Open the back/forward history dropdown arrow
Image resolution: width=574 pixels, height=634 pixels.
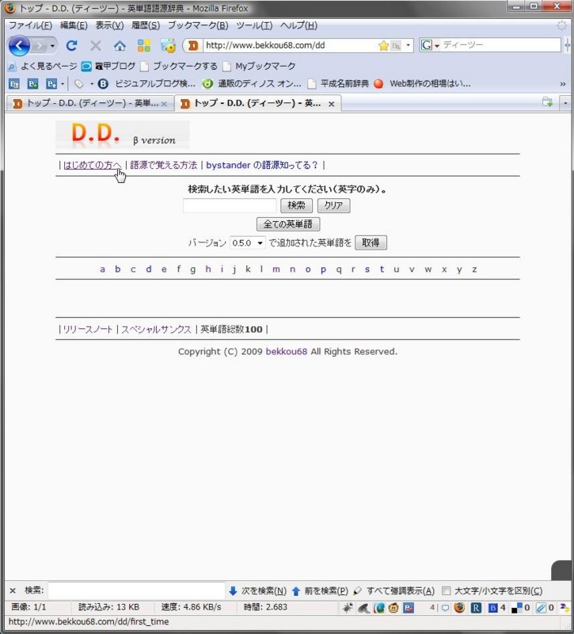point(52,46)
